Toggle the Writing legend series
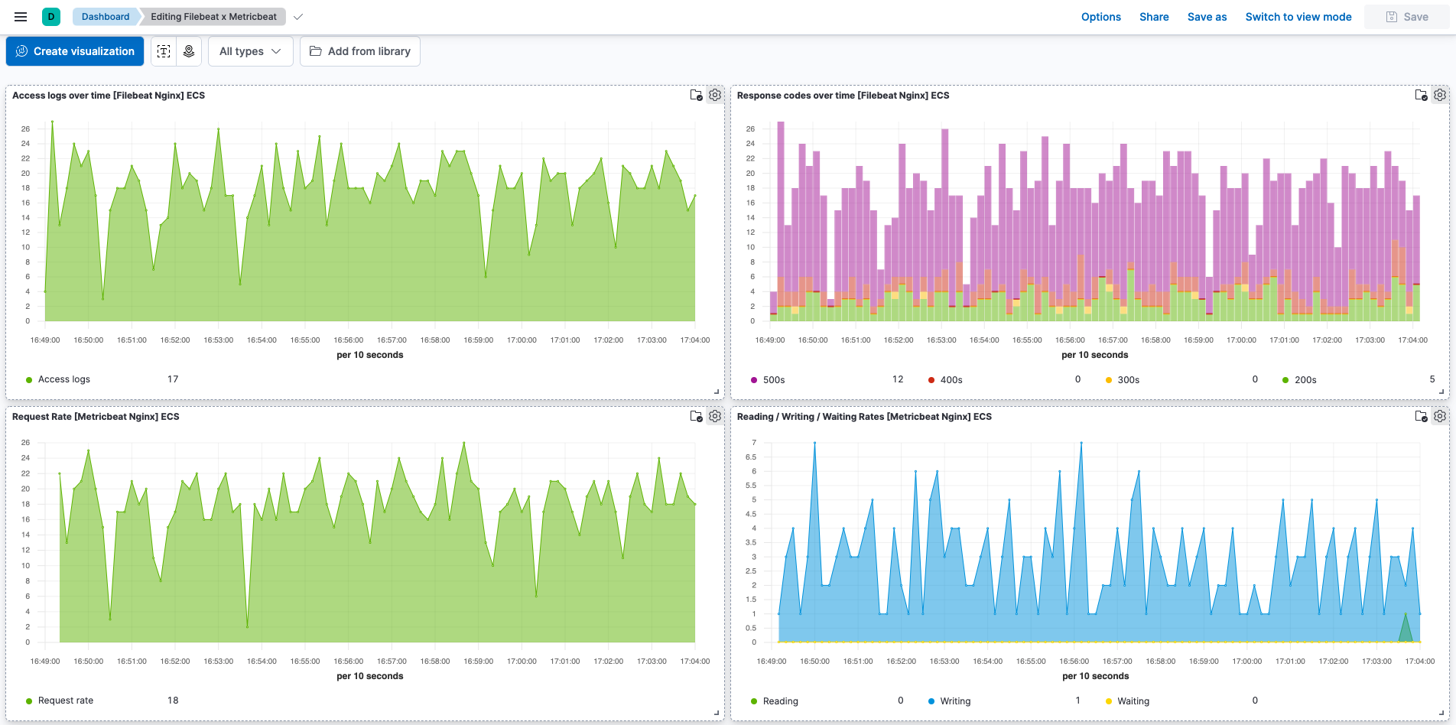 [x=955, y=701]
